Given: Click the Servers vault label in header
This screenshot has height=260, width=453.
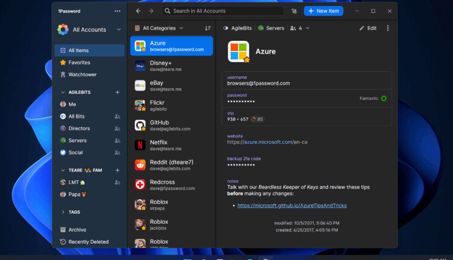Looking at the screenshot, I should pyautogui.click(x=271, y=28).
